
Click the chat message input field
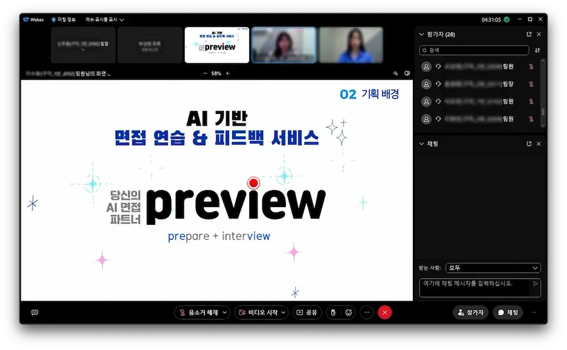pyautogui.click(x=475, y=287)
